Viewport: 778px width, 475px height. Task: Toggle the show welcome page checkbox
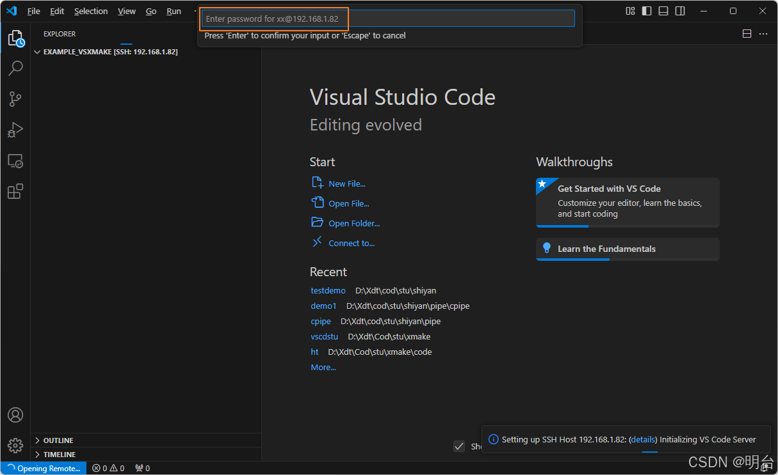(x=459, y=446)
